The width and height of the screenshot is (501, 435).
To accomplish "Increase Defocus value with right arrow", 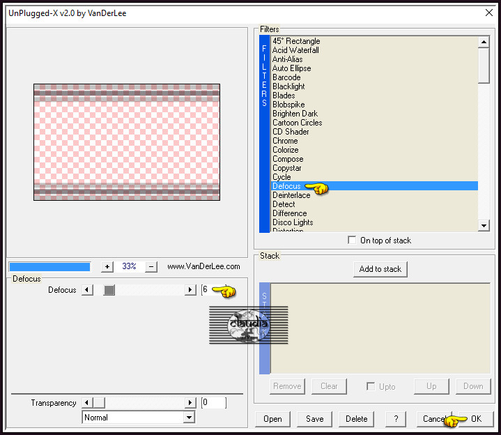I will (x=190, y=290).
